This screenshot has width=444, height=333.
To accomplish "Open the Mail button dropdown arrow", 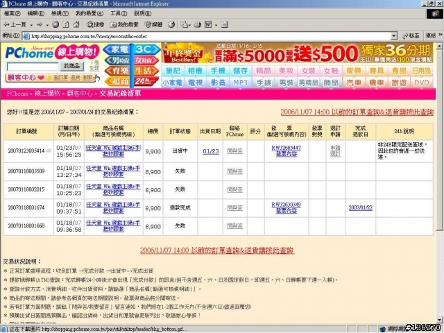I will [x=189, y=25].
